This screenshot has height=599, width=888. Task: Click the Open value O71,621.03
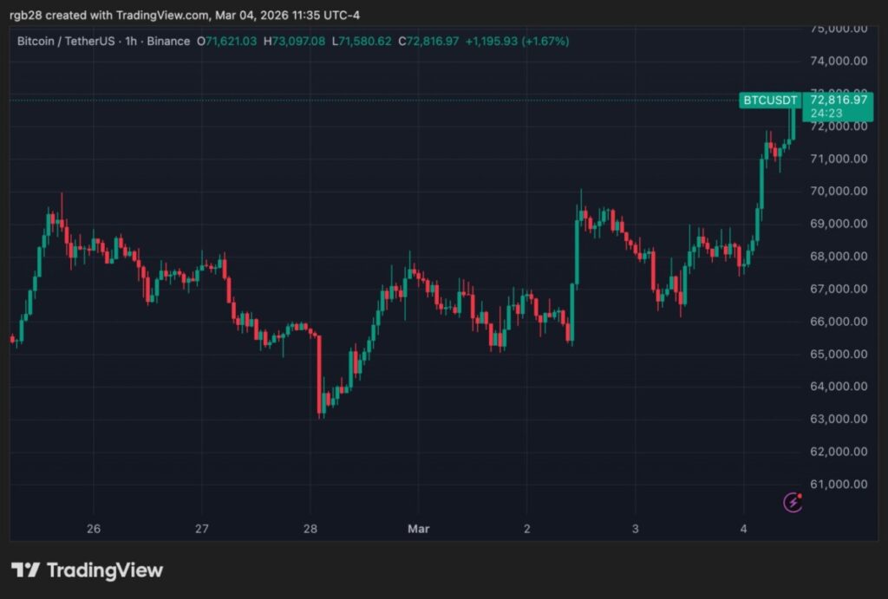tap(226, 41)
